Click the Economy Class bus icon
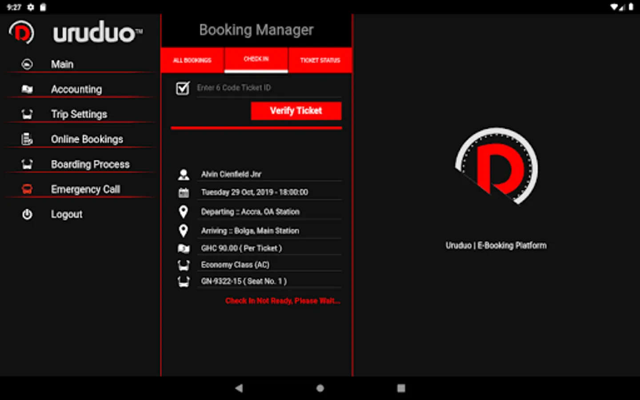Viewport: 640px width, 400px height. tap(184, 265)
